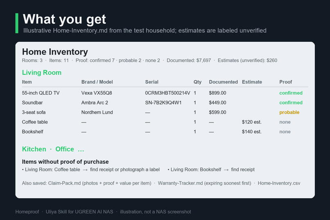Viewport: 330px width, 220px height.
Task: Click the 'Living Room: Coffee table' bullet
Action: pyautogui.click(x=51, y=170)
